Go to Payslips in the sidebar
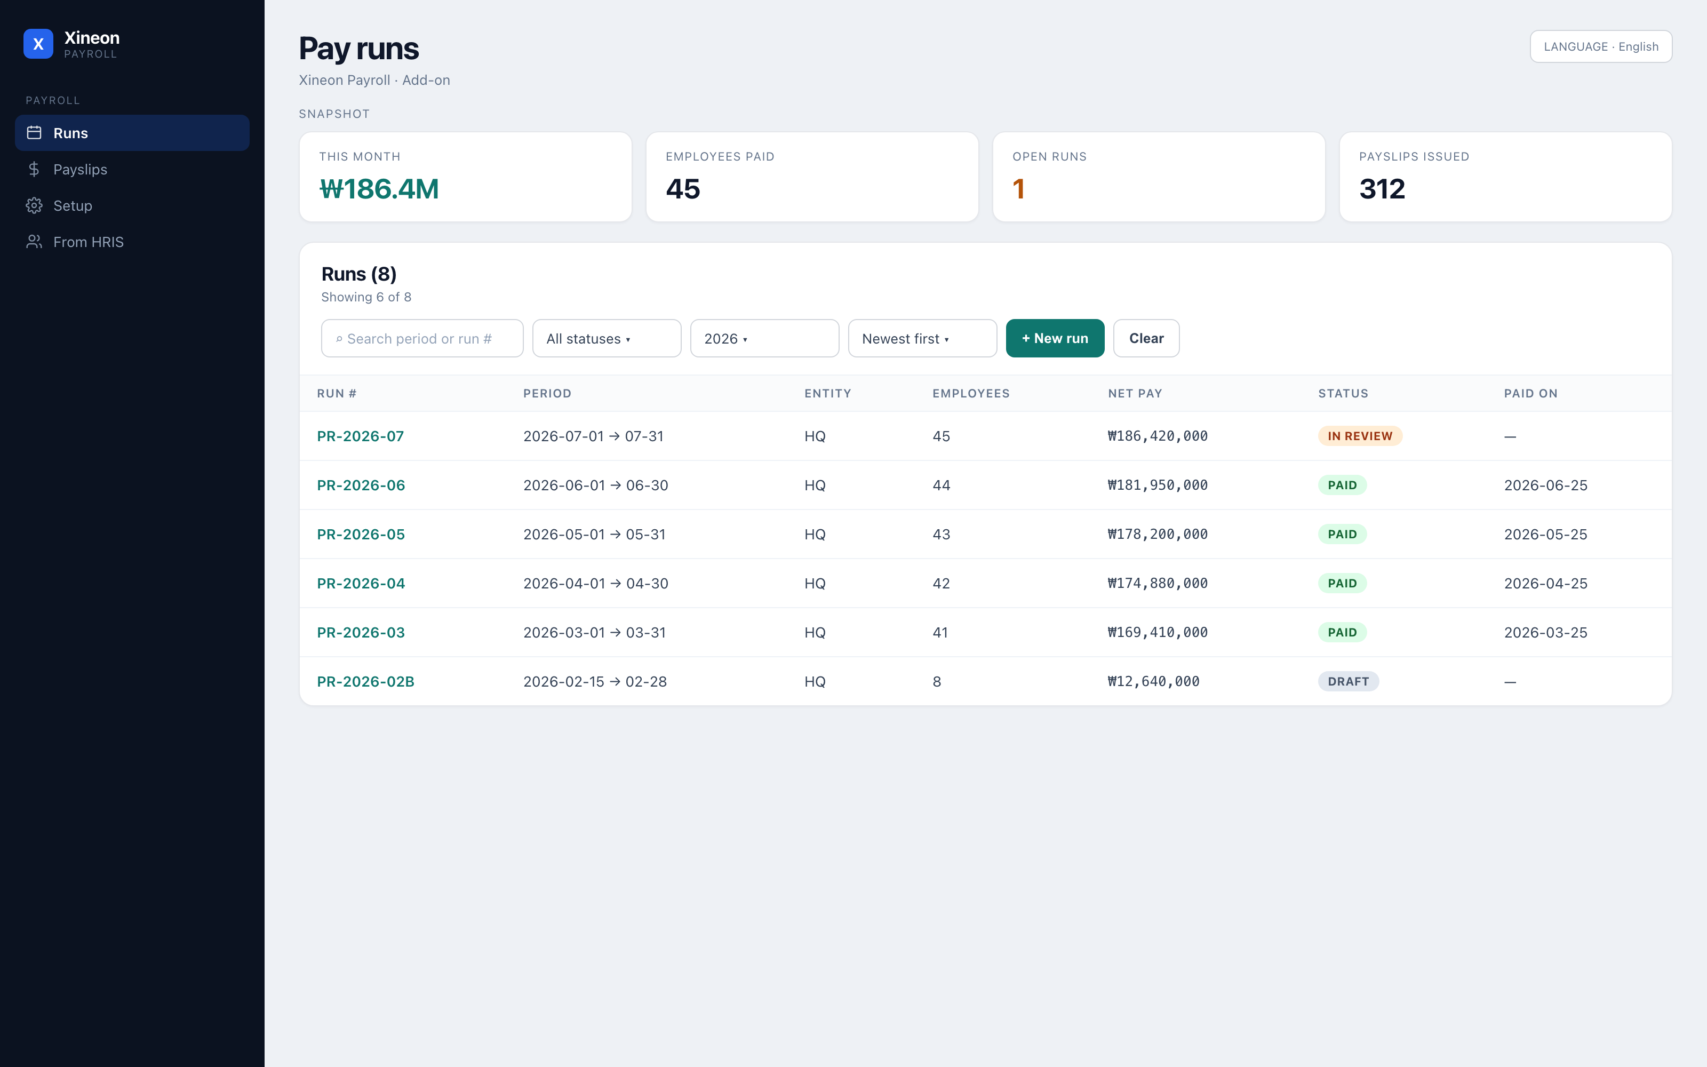1707x1067 pixels. 132,169
